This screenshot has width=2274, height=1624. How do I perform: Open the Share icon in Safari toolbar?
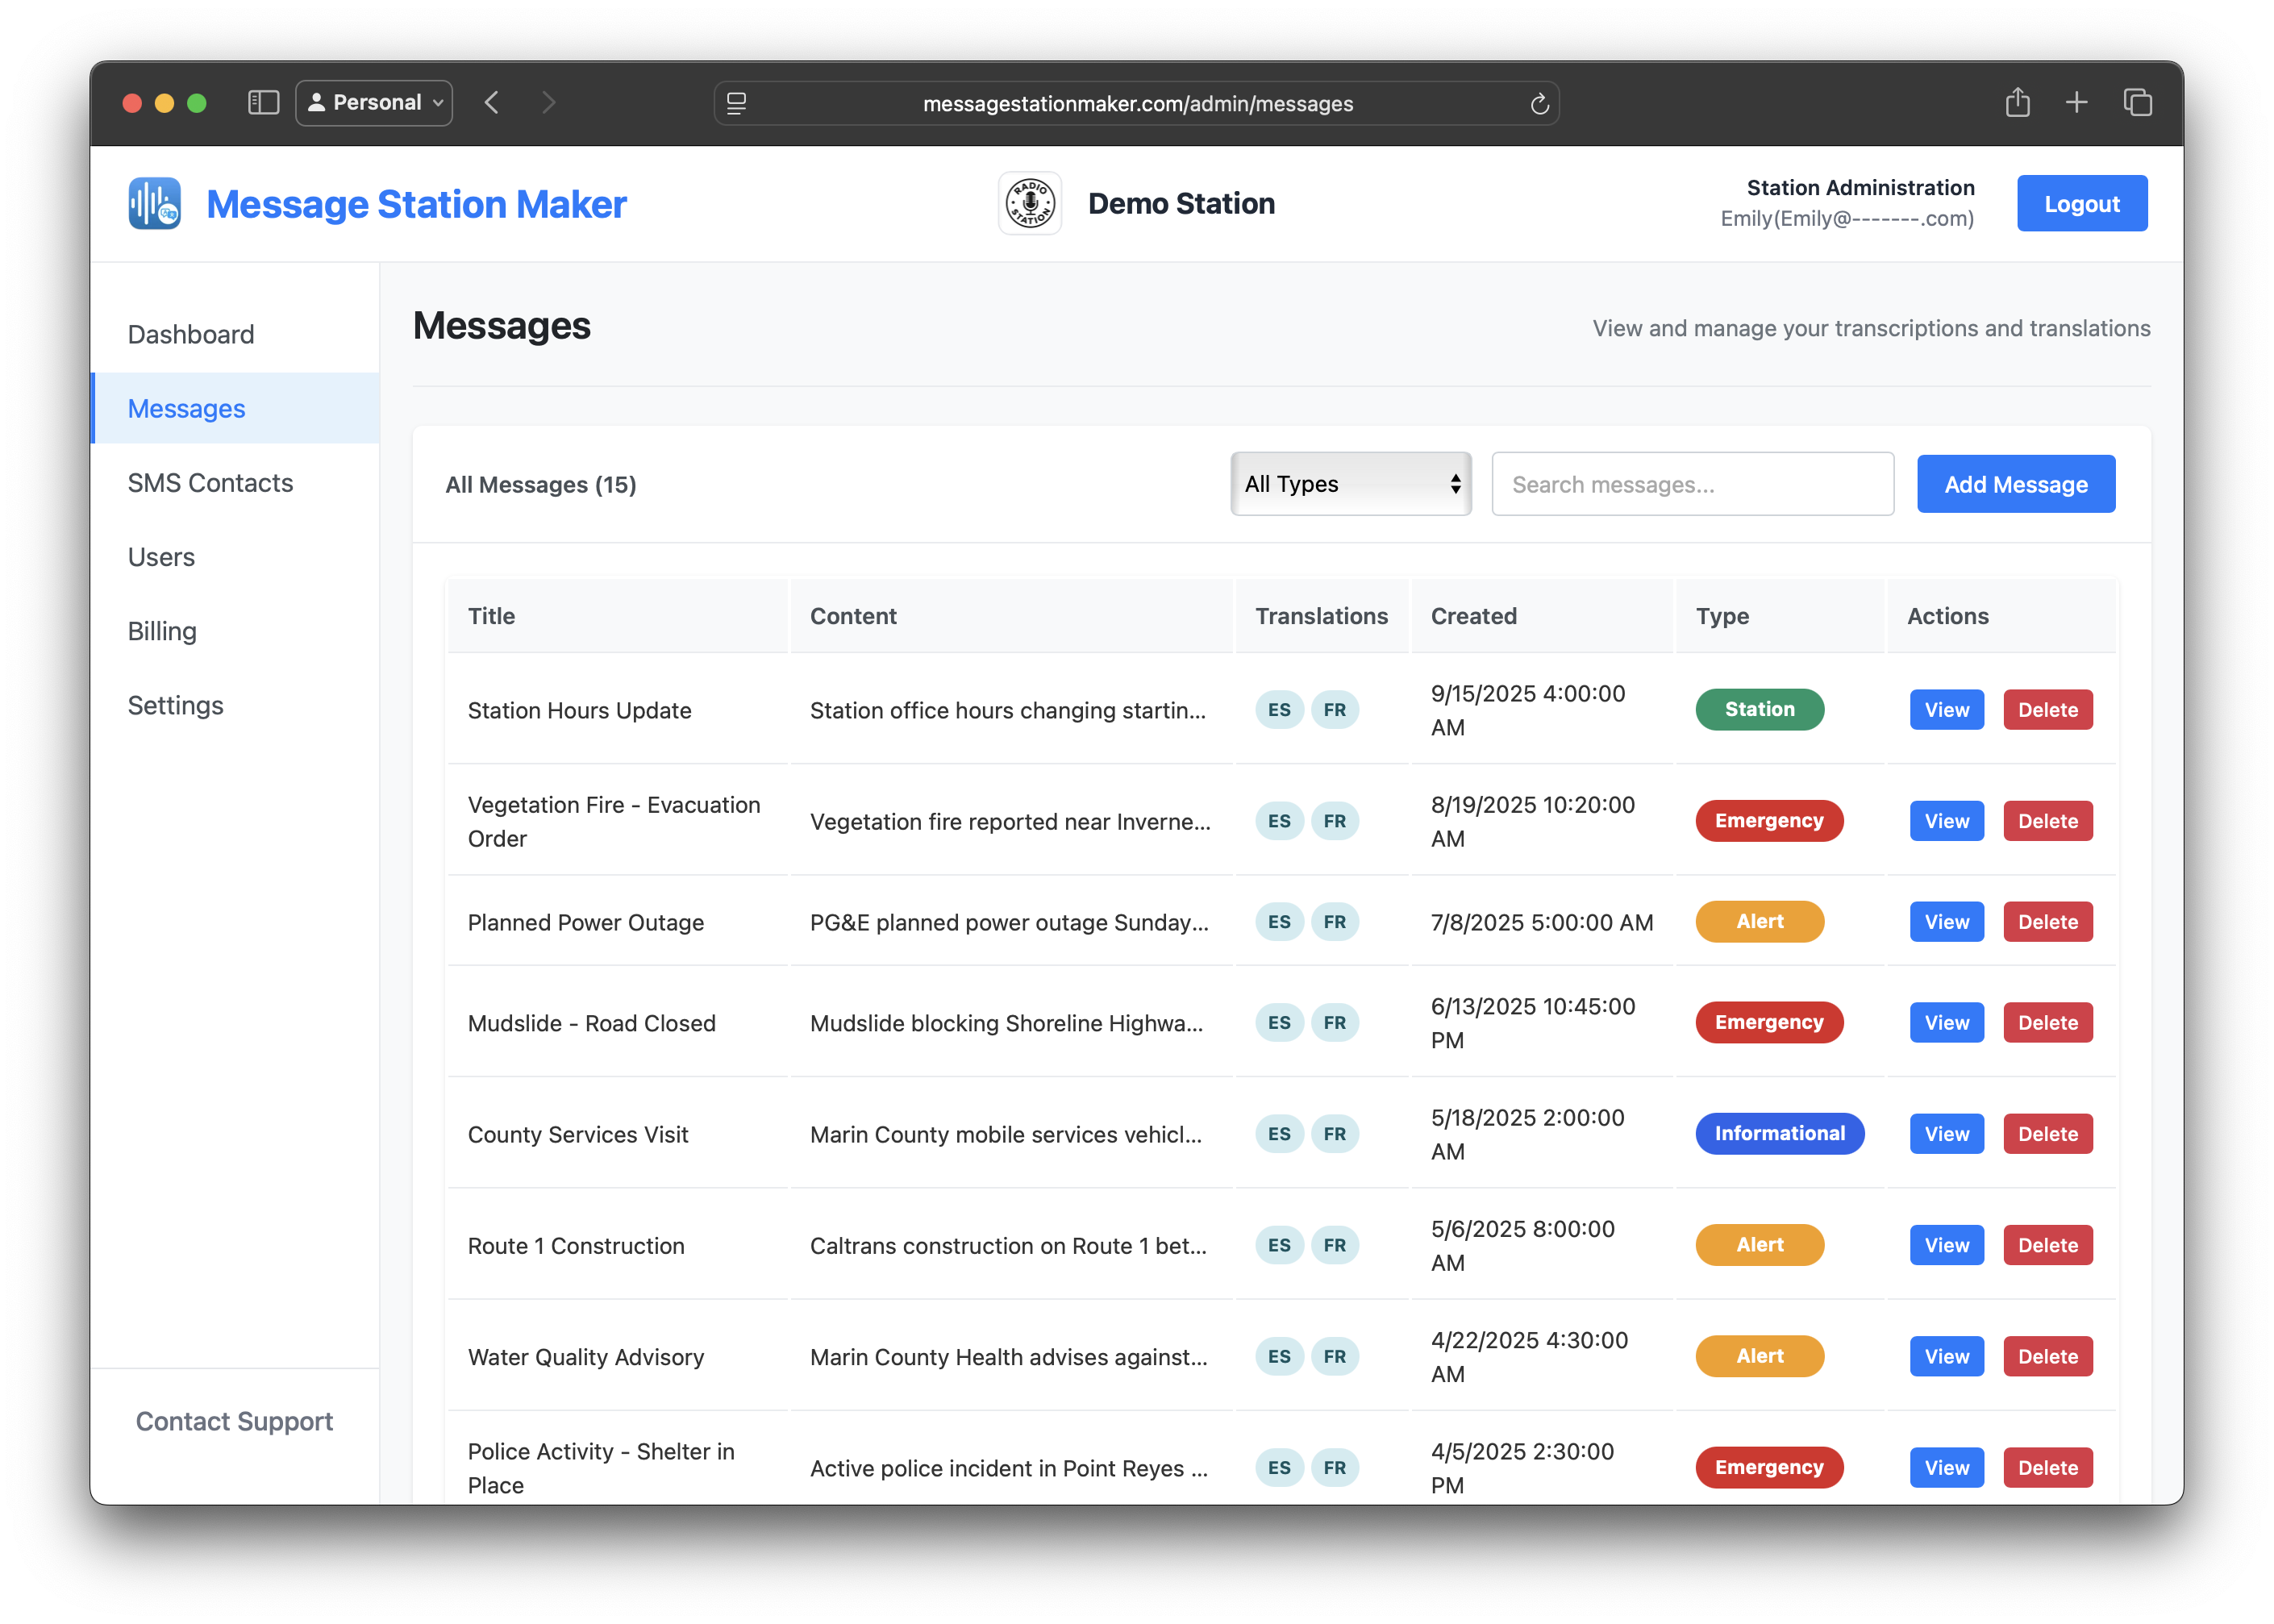click(x=2017, y=102)
